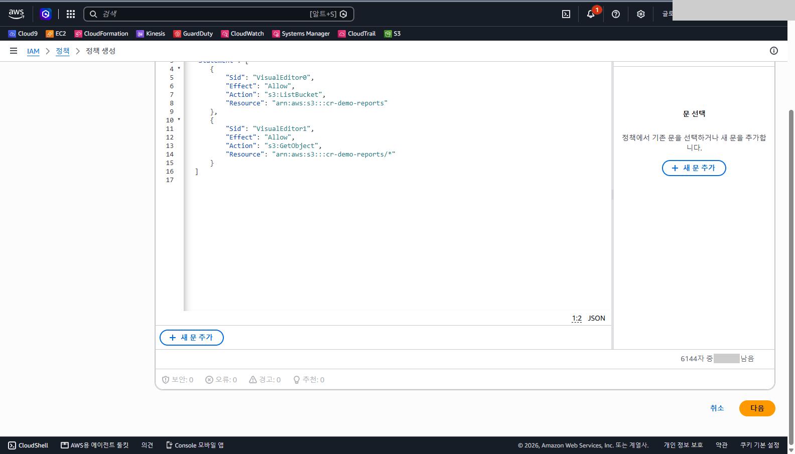This screenshot has width=795, height=454.
Task: Open CloudShell from the footer bar
Action: pos(28,445)
